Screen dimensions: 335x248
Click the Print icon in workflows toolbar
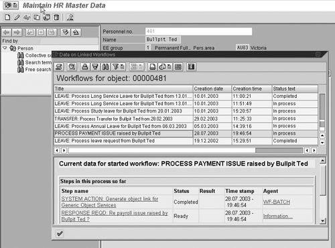[153, 67]
